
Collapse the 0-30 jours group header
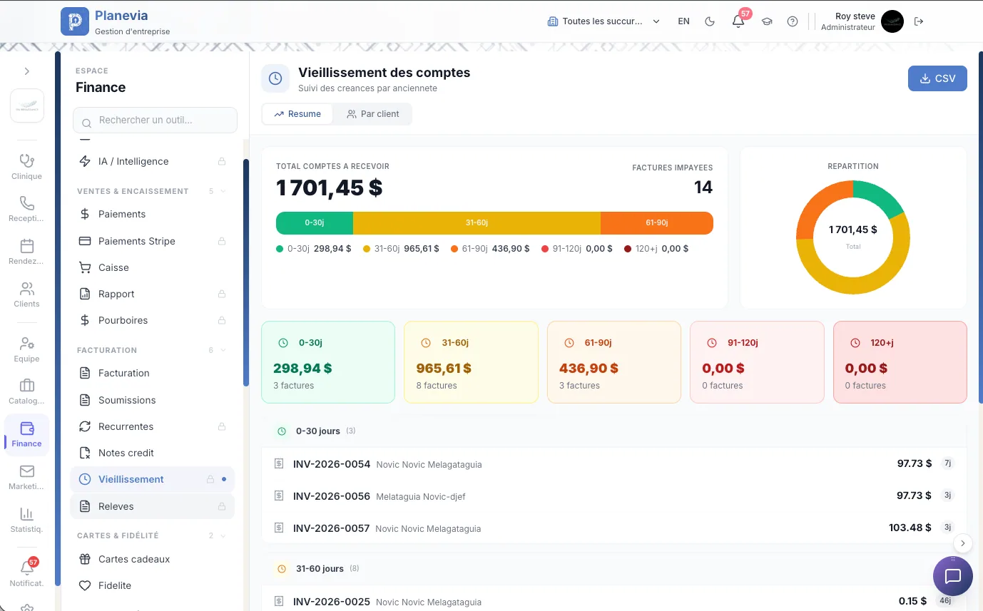(x=614, y=431)
